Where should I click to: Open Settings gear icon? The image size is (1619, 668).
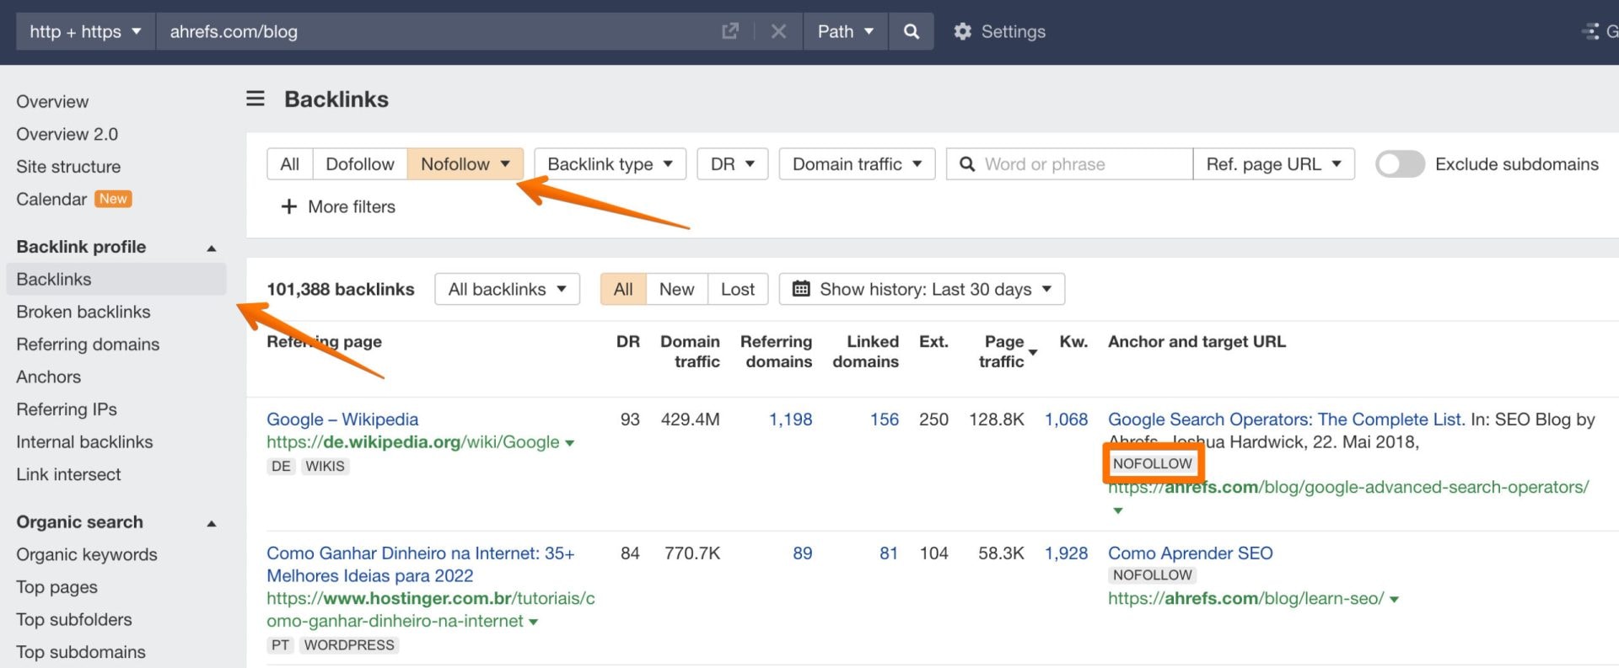962,31
